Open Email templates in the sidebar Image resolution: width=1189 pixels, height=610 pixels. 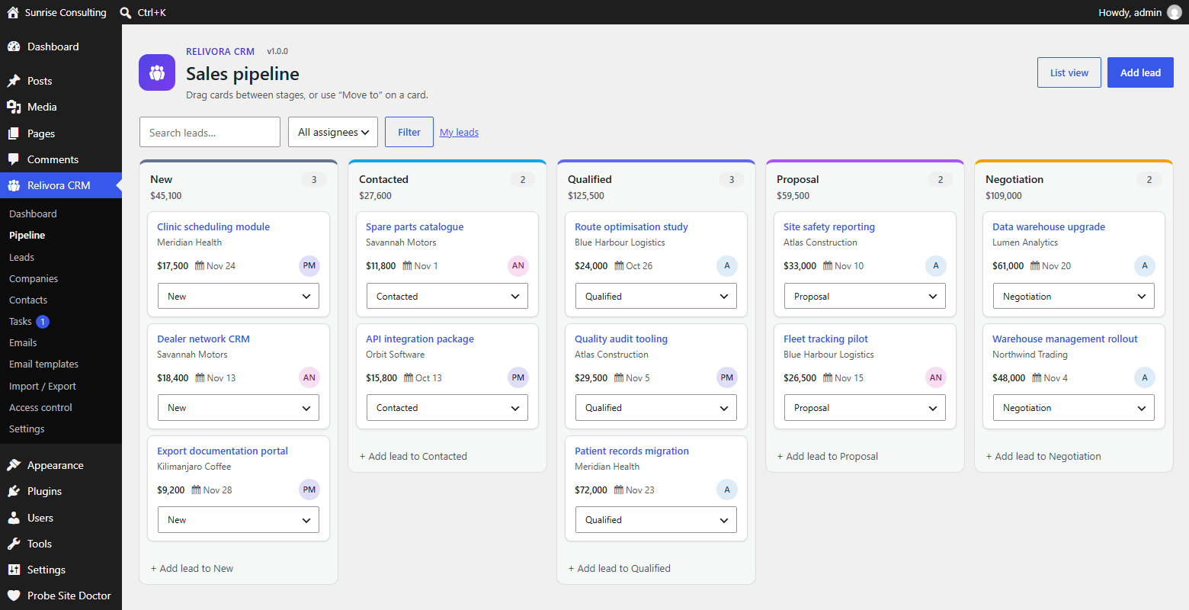tap(43, 364)
